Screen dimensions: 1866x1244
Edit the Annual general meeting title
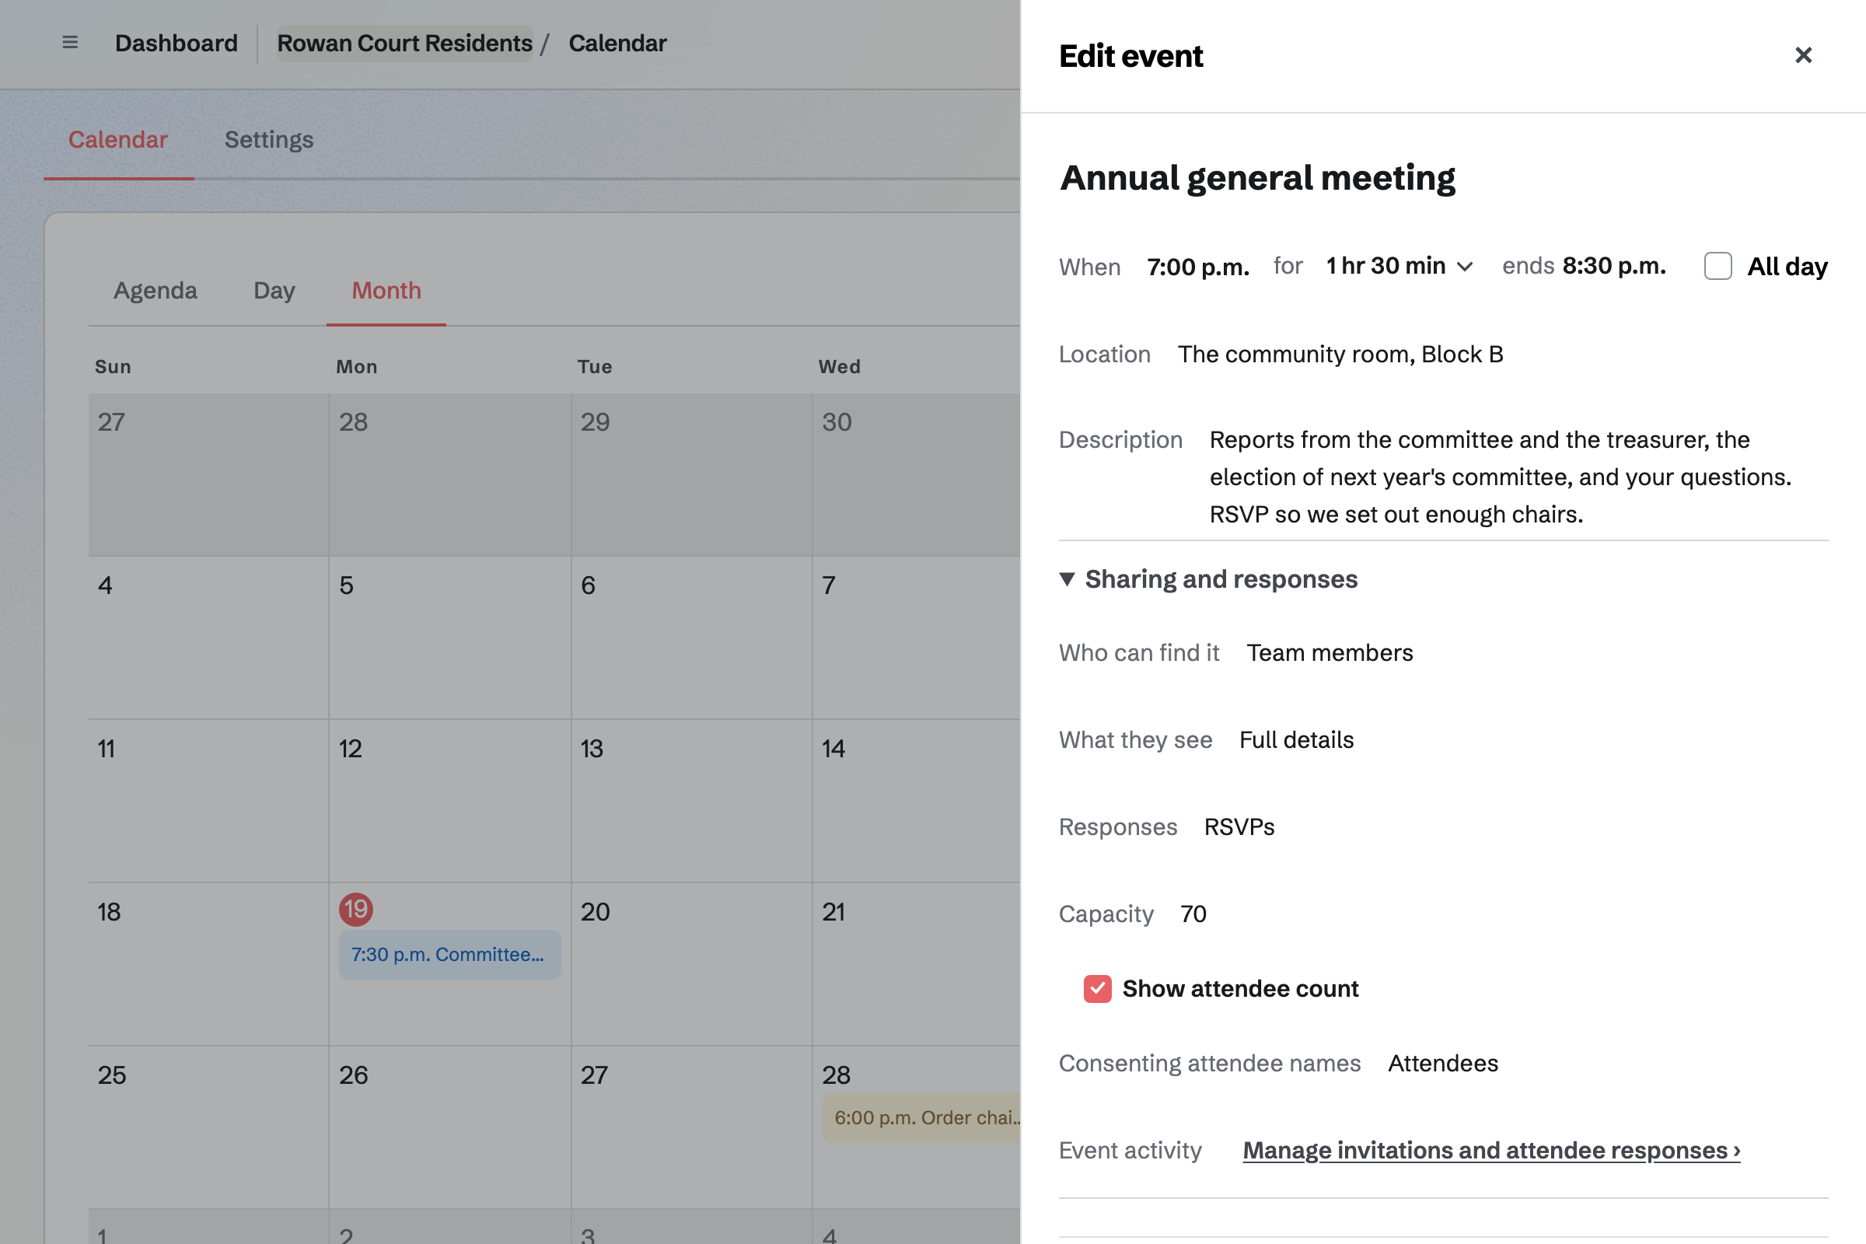(1257, 178)
